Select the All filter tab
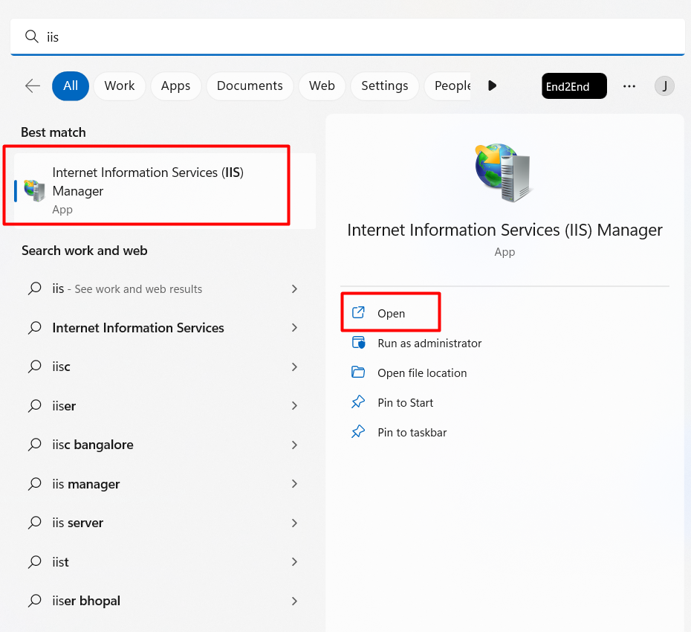The height and width of the screenshot is (632, 691). (71, 86)
